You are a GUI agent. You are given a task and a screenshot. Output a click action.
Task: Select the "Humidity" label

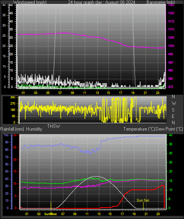34,129
